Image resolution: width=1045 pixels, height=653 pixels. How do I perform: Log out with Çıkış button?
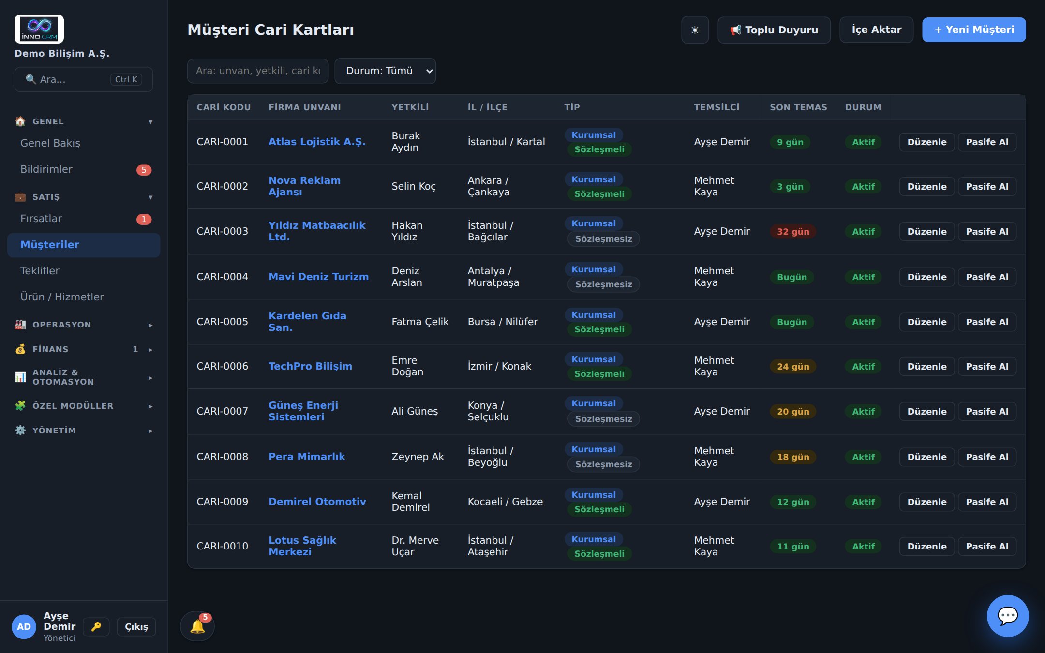coord(136,627)
